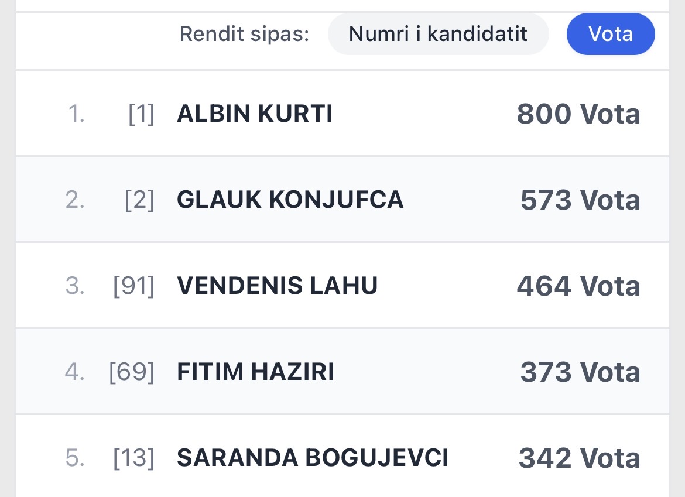
Task: Select candidate number [69]
Action: 132,372
